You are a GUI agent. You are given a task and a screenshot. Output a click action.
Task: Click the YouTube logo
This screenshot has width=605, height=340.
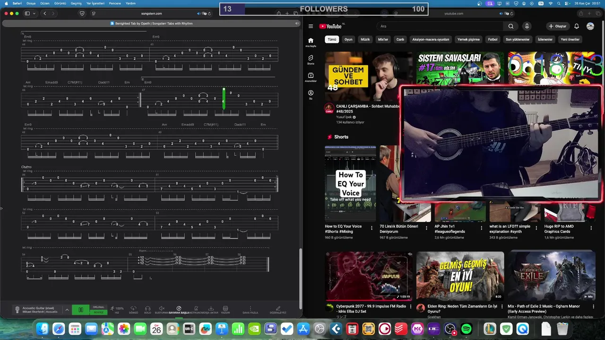[331, 26]
